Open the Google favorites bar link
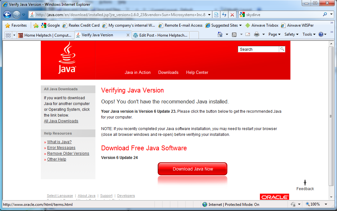Image resolution: width=337 pixels, height=211 pixels. tap(50, 25)
